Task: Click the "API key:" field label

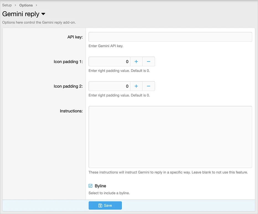Action: [75, 37]
